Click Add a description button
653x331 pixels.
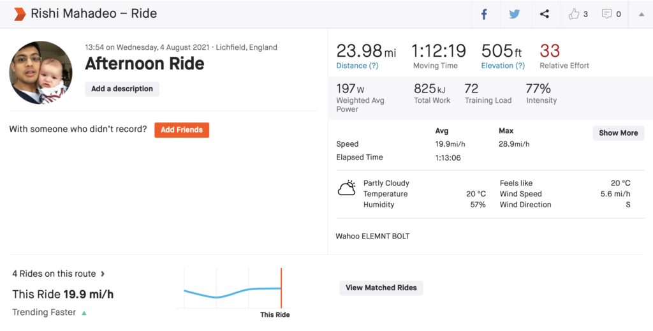point(122,89)
